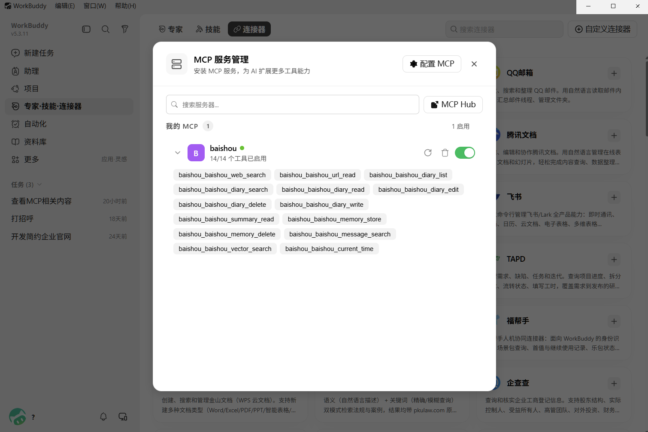Open 专家·技能·连接器 sidebar item
Image resolution: width=648 pixels, height=432 pixels.
tap(69, 106)
